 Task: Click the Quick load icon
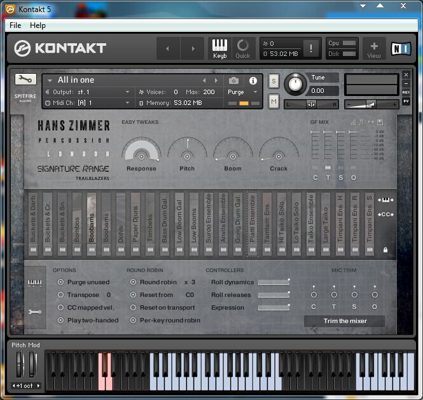[243, 48]
